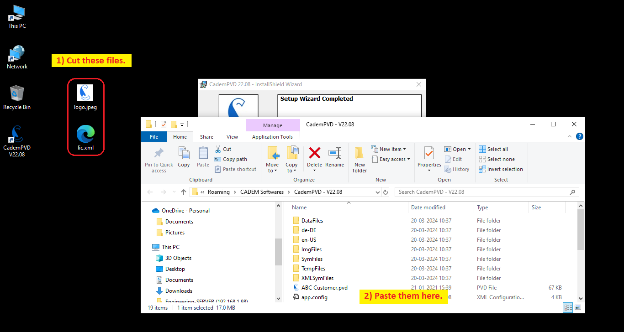Collapse the ribbon with the chevron
Screen dimensions: 624x332
569,136
